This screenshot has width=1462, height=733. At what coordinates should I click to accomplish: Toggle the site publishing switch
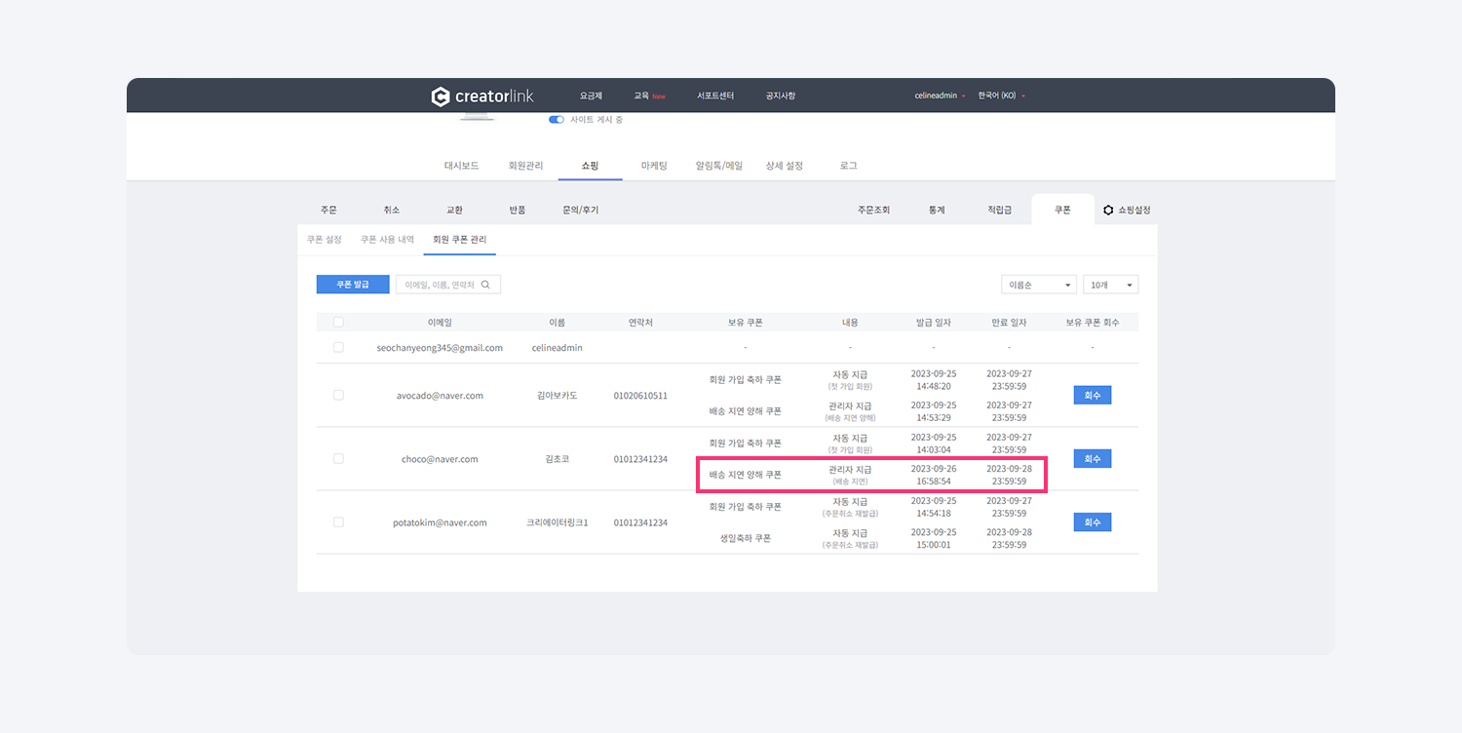(557, 120)
